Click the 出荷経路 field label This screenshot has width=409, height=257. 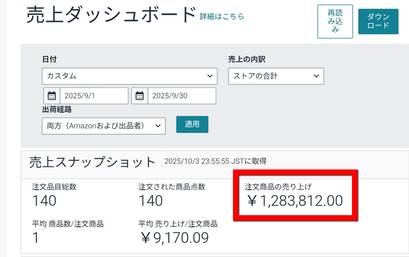point(56,110)
